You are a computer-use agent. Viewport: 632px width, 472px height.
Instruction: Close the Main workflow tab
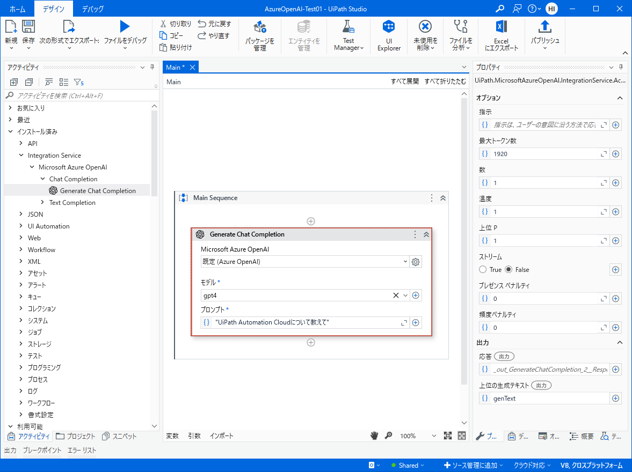coord(193,67)
